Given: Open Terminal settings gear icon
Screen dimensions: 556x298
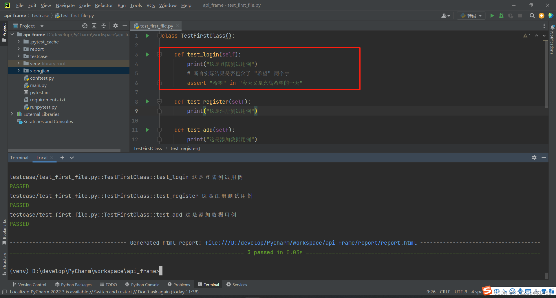Looking at the screenshot, I should pos(534,158).
